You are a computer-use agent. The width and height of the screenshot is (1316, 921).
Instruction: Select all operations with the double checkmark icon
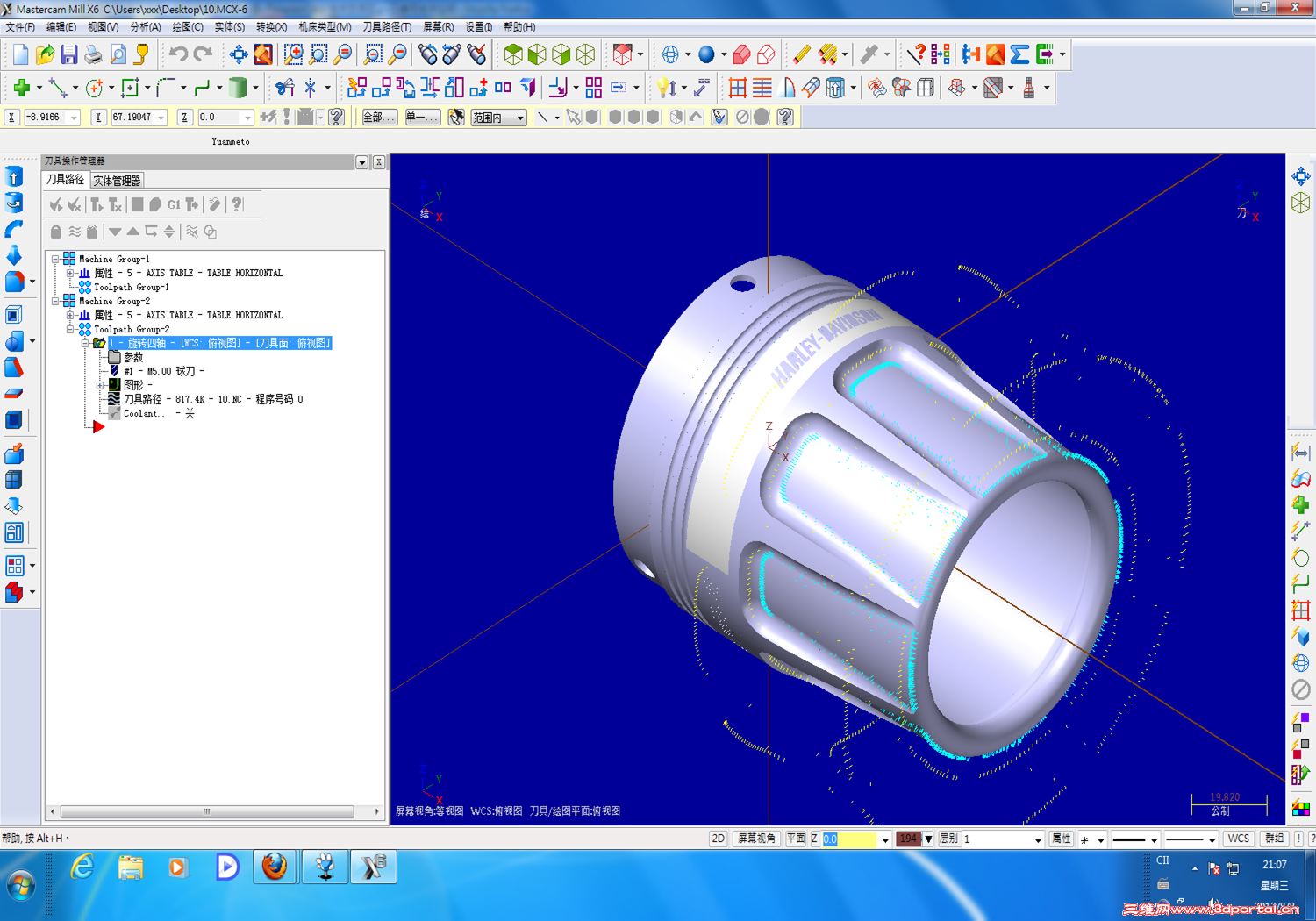point(56,204)
